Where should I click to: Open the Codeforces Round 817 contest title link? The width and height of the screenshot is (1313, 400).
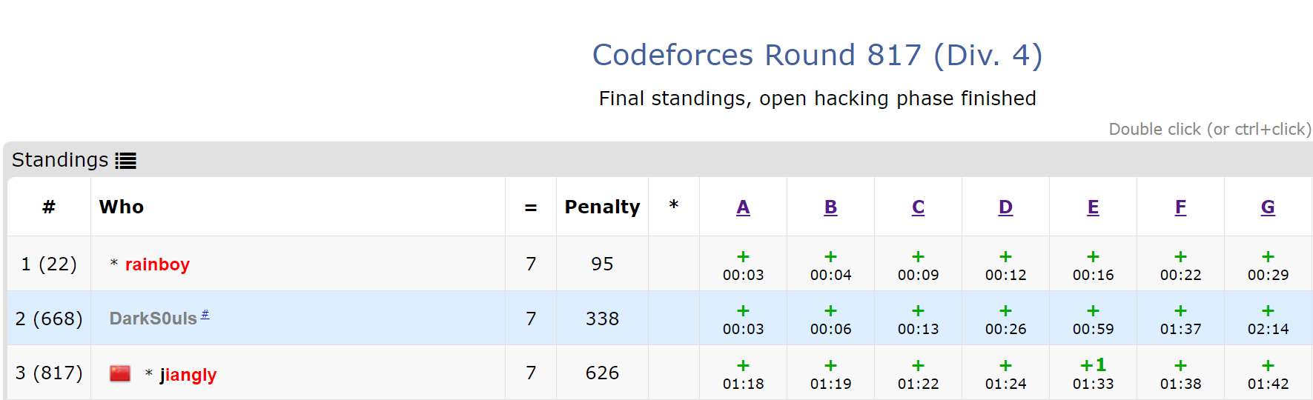[817, 55]
